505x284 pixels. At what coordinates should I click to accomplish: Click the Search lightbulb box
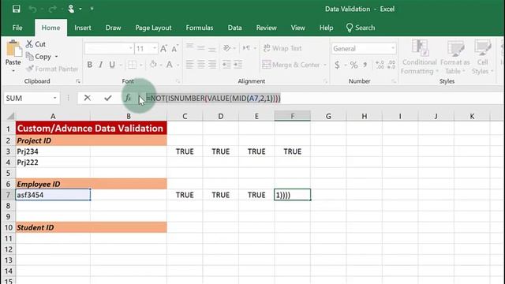pos(361,28)
